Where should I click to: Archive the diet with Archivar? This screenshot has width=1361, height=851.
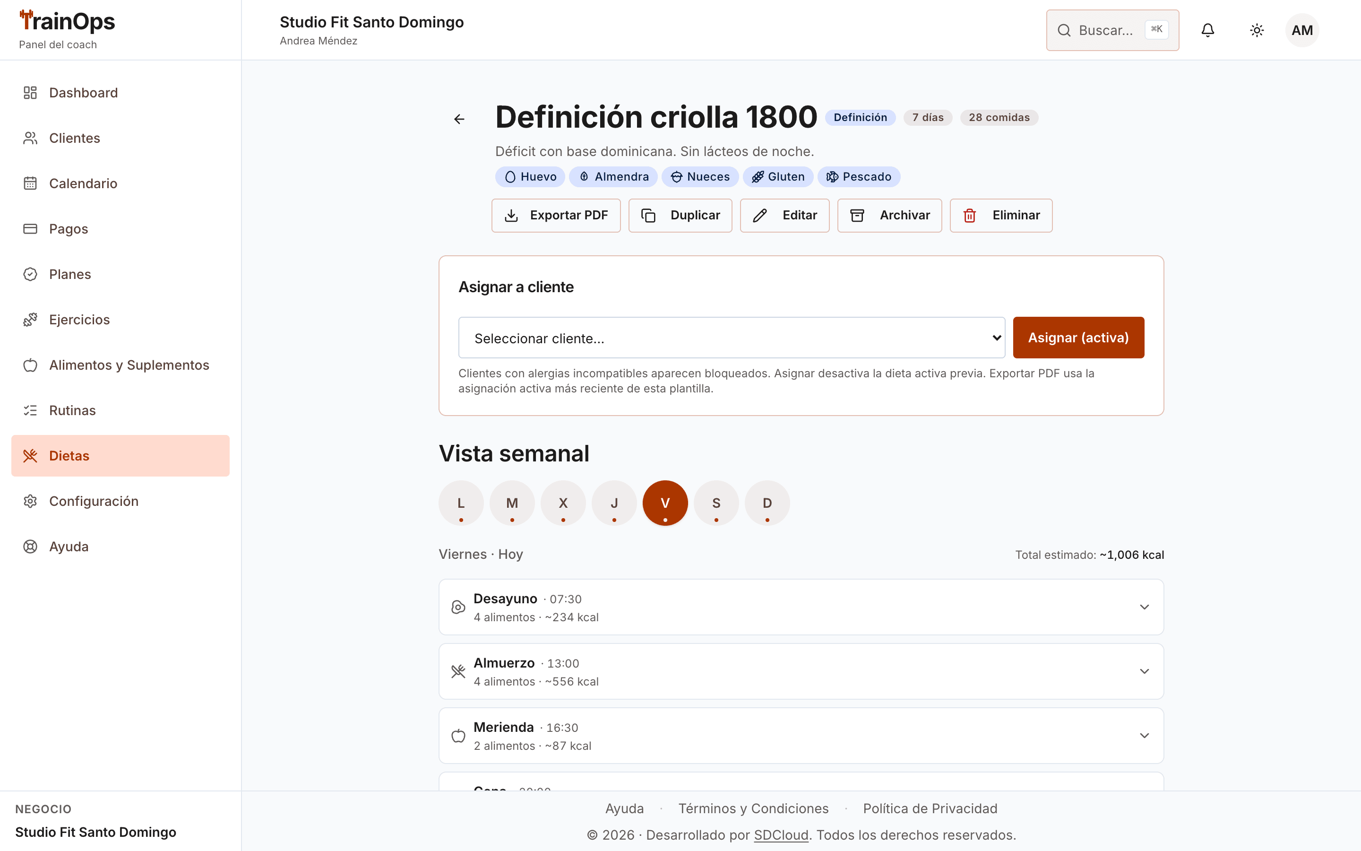889,216
